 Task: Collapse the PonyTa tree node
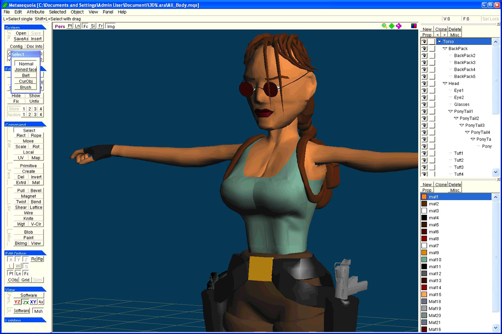[473, 139]
